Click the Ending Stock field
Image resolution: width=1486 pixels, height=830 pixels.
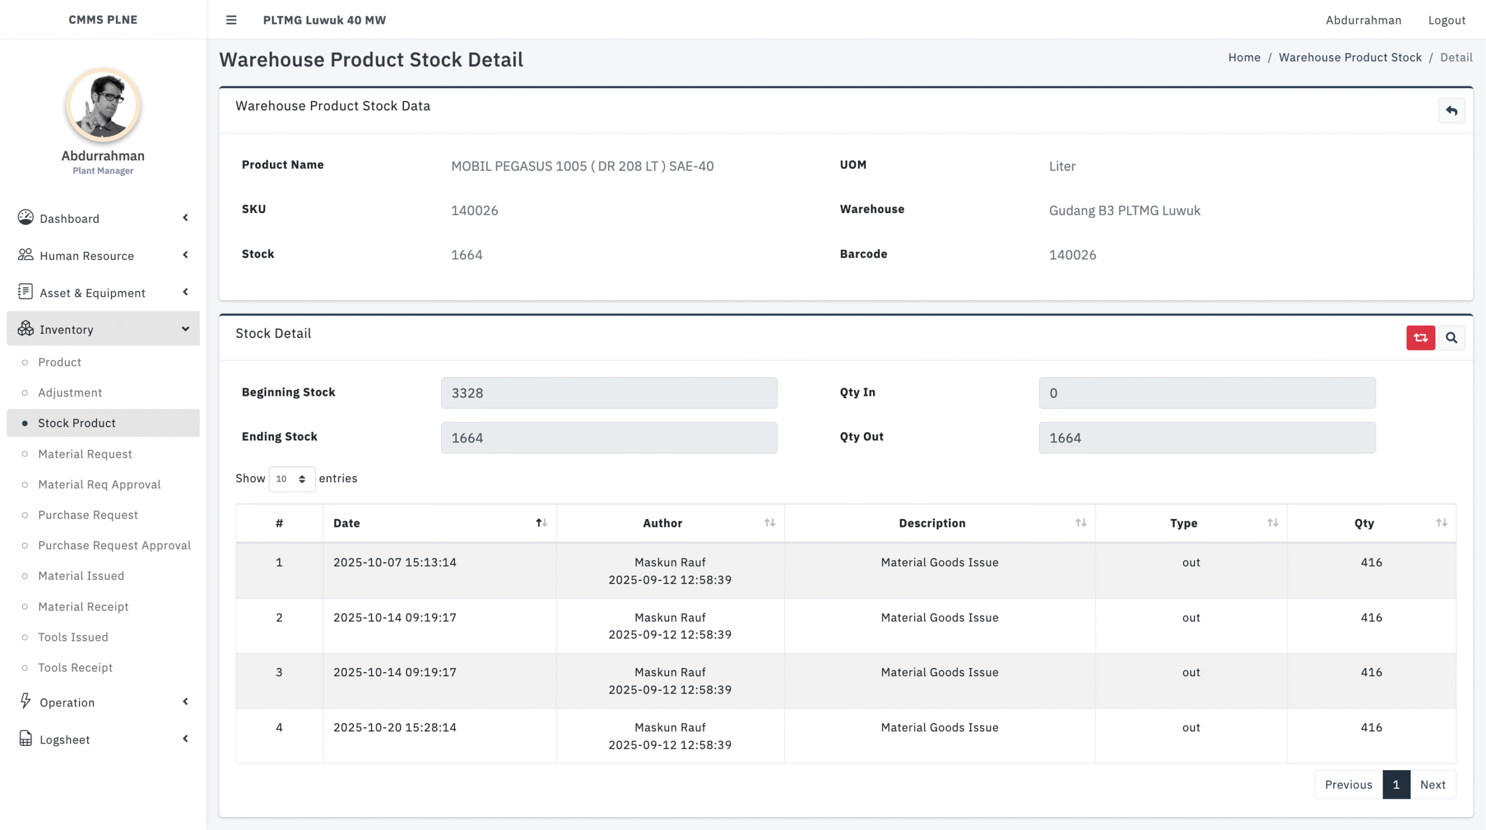pyautogui.click(x=609, y=438)
